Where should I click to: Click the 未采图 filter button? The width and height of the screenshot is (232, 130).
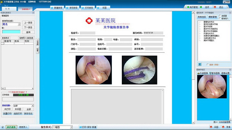[x=18, y=109]
